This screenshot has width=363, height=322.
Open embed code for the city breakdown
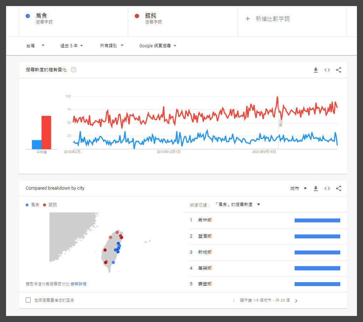(327, 189)
